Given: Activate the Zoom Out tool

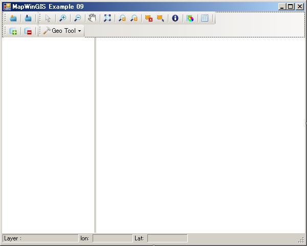Looking at the screenshot, I should [77, 18].
